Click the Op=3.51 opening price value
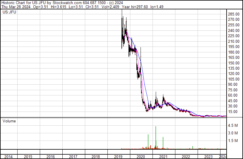This screenshot has height=159, width=243. point(41,7)
